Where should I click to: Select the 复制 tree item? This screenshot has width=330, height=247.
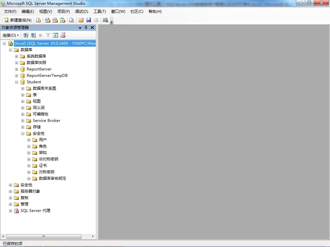pyautogui.click(x=24, y=198)
